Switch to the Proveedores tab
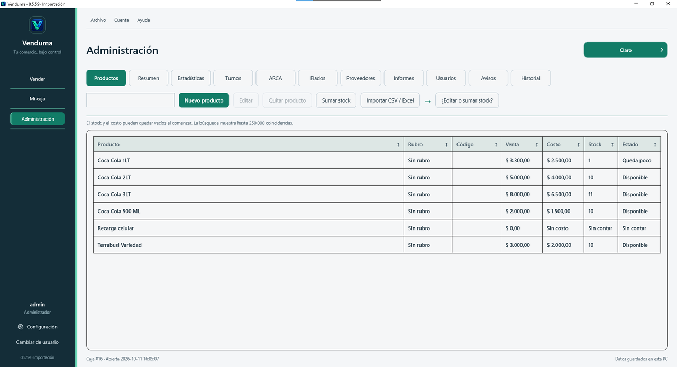 pyautogui.click(x=361, y=78)
